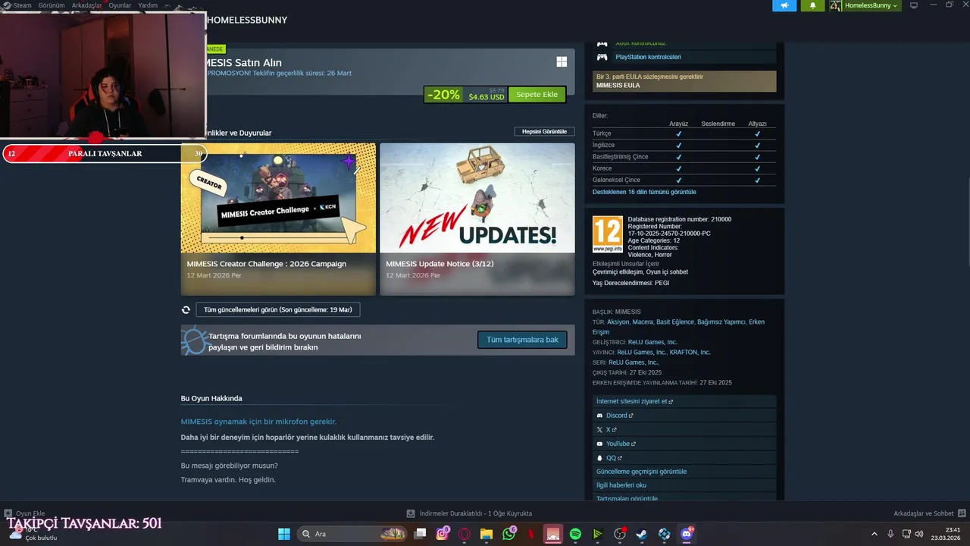970x546 pixels.
Task: Open the Görünüm menu
Action: tap(52, 5)
